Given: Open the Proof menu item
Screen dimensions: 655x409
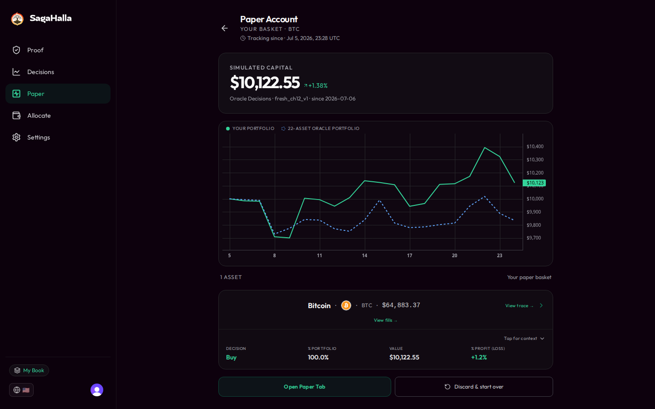Looking at the screenshot, I should pos(58,50).
